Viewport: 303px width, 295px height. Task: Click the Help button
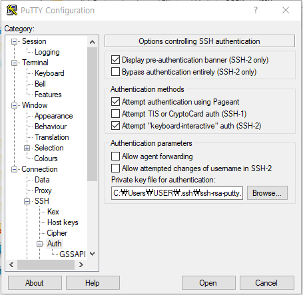93,283
